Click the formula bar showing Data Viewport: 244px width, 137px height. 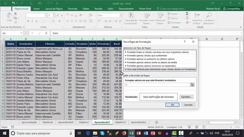[x=146, y=33]
